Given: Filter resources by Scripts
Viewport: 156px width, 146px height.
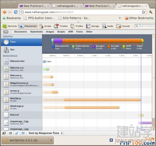Looking at the screenshot, I should pyautogui.click(x=61, y=32).
